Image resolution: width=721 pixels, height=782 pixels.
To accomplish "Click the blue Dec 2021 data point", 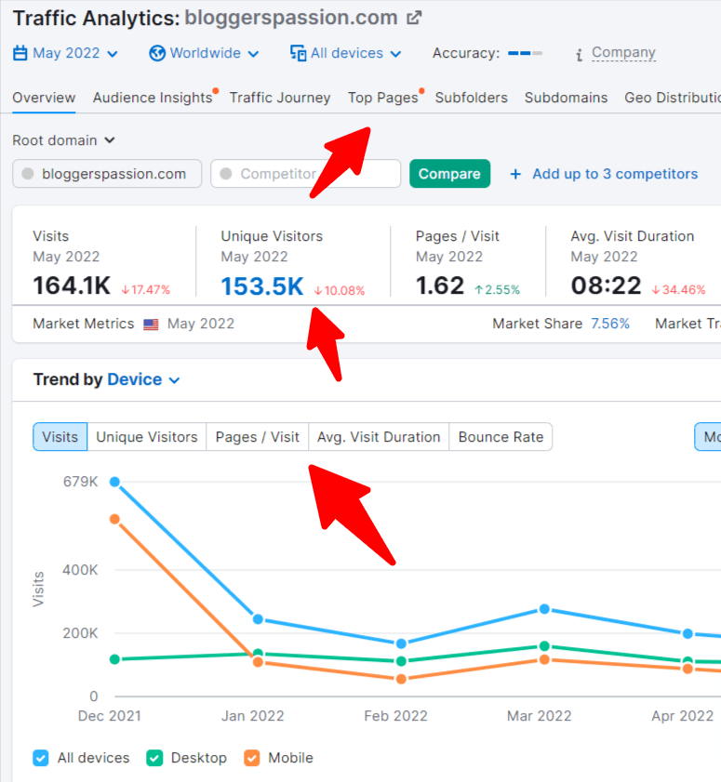I will [114, 482].
